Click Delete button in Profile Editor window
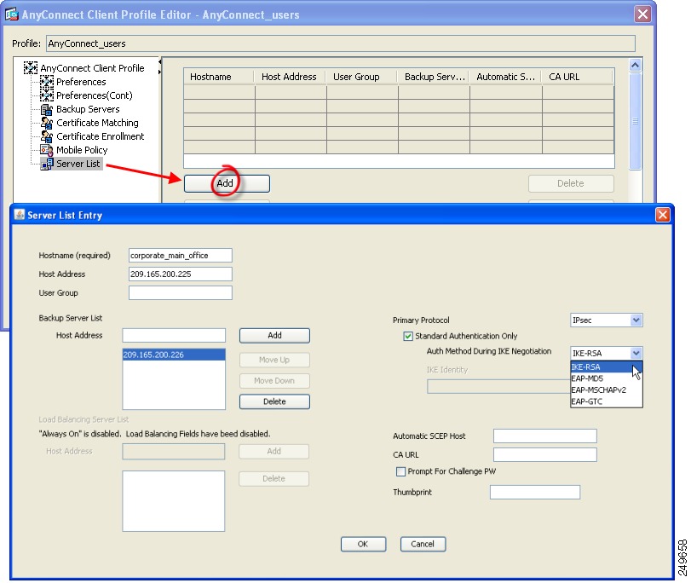 click(x=571, y=183)
